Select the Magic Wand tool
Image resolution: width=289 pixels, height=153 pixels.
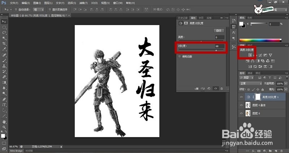pos(4,38)
